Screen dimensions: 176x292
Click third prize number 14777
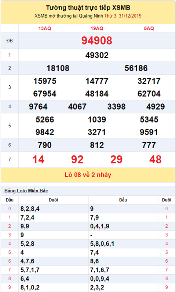click(97, 81)
